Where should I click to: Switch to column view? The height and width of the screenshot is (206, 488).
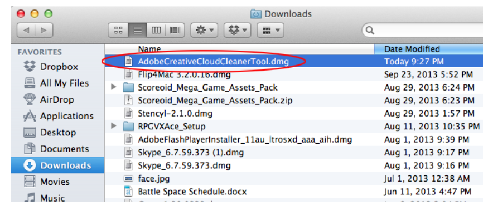(156, 31)
